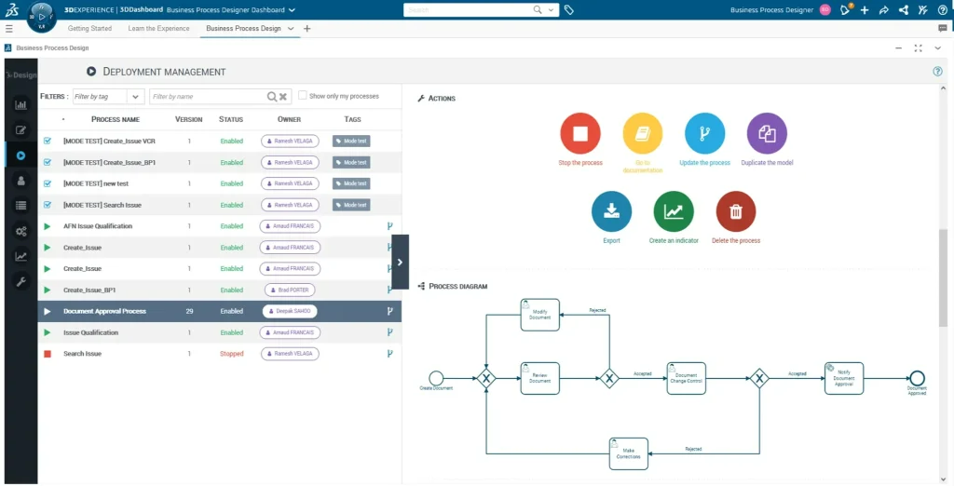Open the Learn the Experience tab
Screen dimensions: 954x486
(x=158, y=29)
